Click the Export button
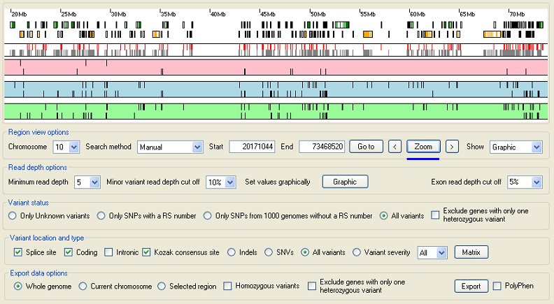Image resolution: width=554 pixels, height=304 pixels. pos(471,286)
